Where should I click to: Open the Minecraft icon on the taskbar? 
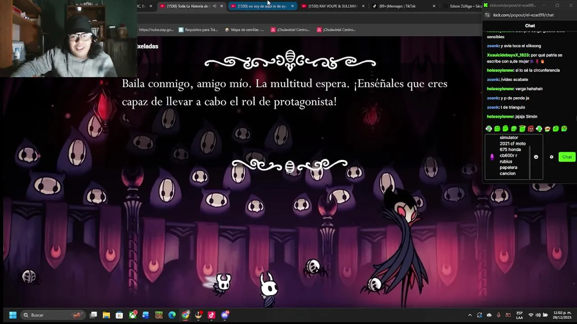point(159,315)
